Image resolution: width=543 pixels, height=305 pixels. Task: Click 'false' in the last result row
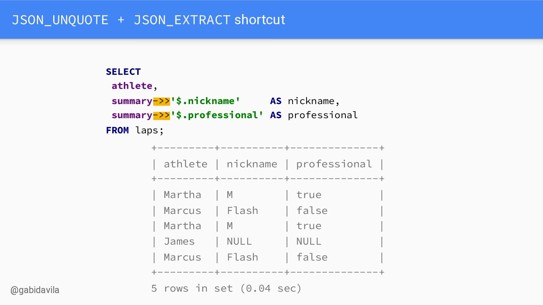[x=312, y=257]
